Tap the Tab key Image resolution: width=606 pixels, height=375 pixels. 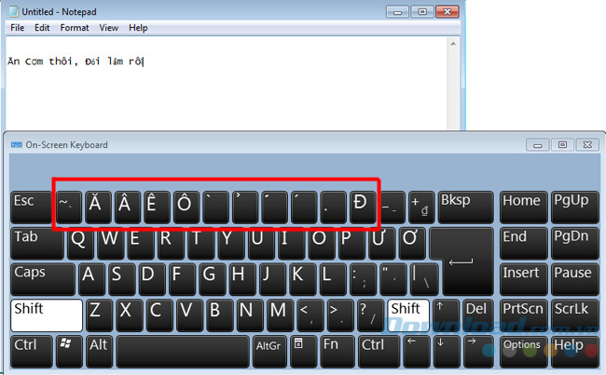37,243
